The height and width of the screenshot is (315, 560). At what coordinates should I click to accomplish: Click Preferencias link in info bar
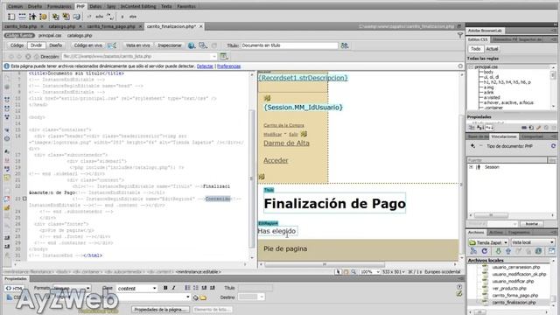tap(229, 66)
